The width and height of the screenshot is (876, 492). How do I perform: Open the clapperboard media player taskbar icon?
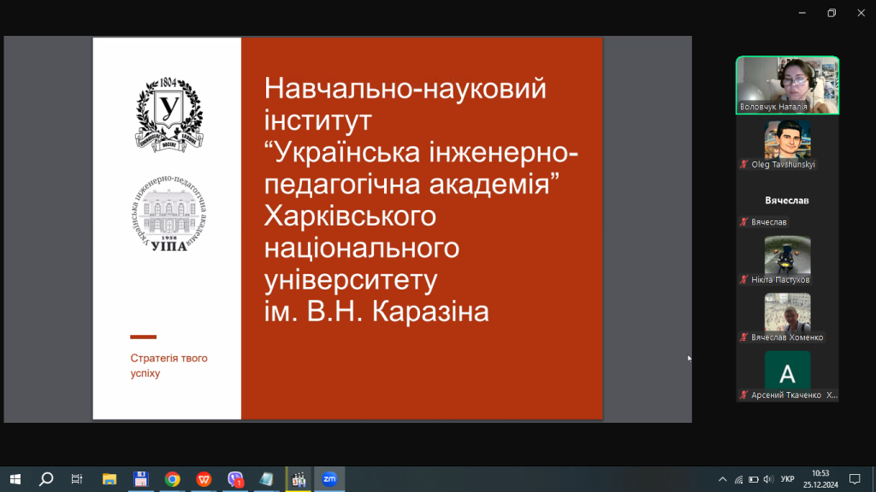point(299,479)
